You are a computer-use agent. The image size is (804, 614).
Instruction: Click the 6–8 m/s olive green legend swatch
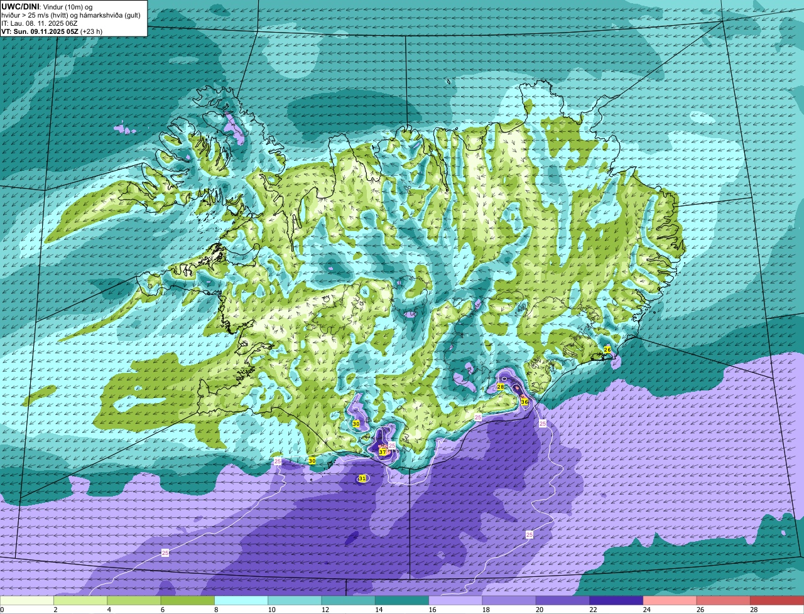tap(188, 601)
